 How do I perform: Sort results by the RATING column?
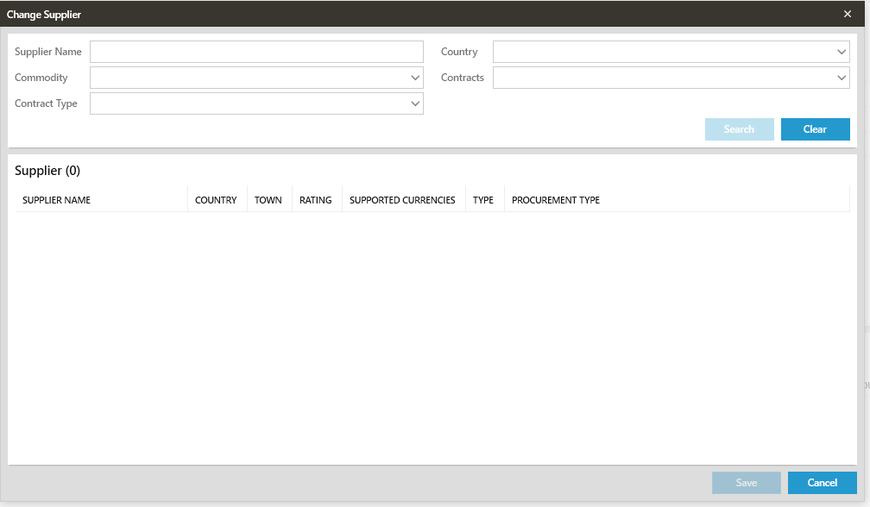[x=316, y=200]
